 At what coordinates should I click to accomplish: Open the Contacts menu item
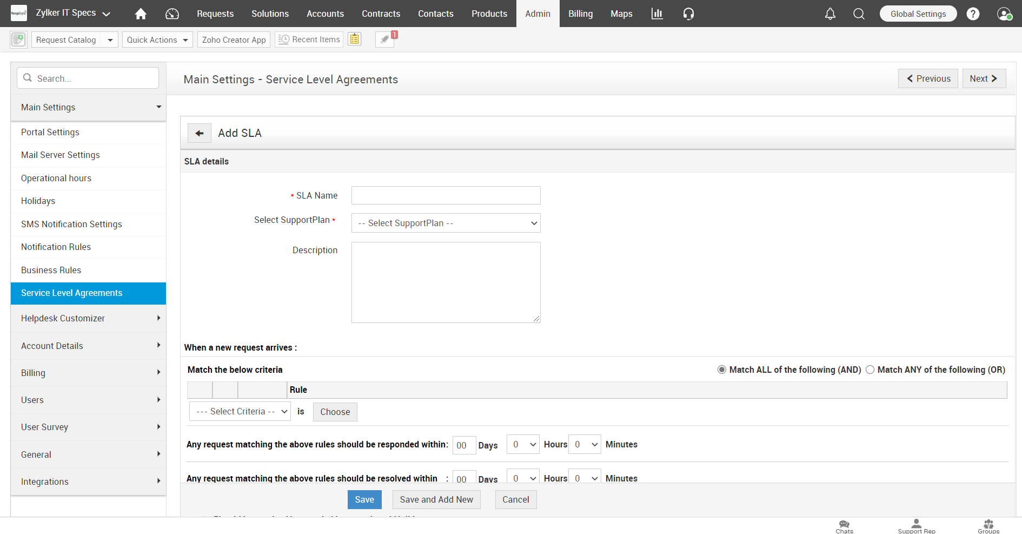pos(435,14)
